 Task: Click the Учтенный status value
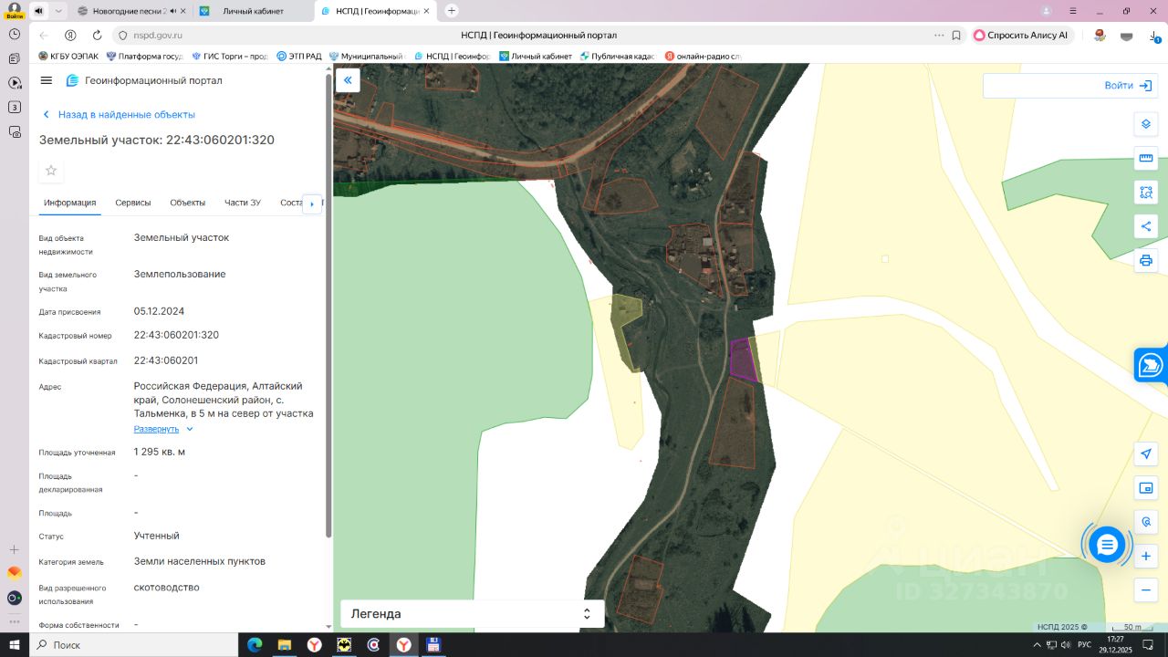tap(157, 536)
